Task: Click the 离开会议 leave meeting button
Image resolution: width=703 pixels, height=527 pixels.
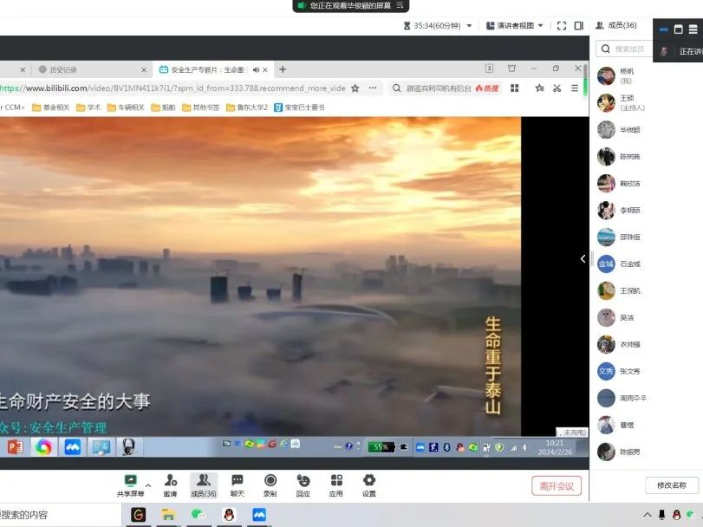Action: pyautogui.click(x=557, y=486)
